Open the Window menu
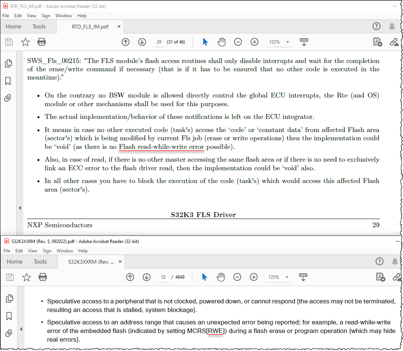The height and width of the screenshot is (351, 403). [64, 16]
